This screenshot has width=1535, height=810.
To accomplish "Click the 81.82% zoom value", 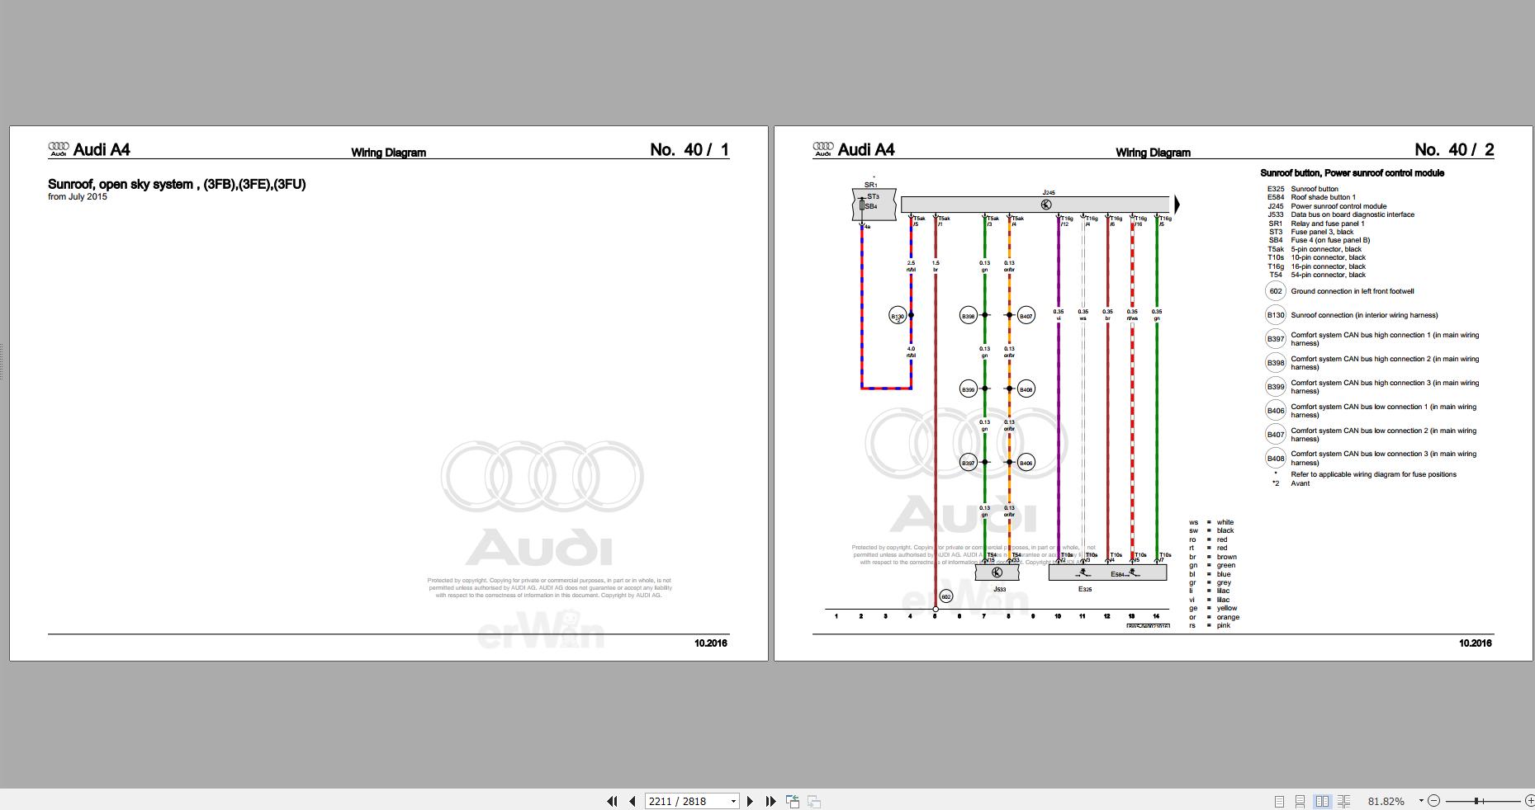I will click(x=1386, y=801).
